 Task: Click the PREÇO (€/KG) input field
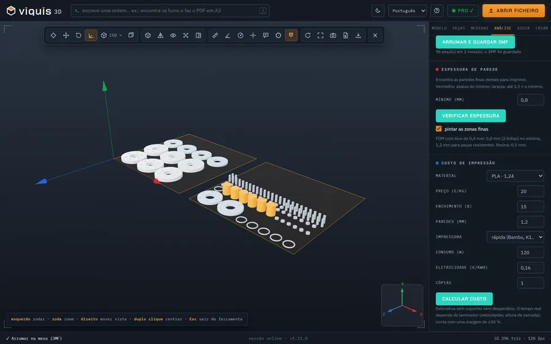(x=530, y=191)
